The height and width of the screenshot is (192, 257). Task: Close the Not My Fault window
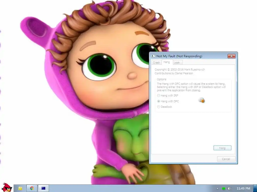point(231,56)
